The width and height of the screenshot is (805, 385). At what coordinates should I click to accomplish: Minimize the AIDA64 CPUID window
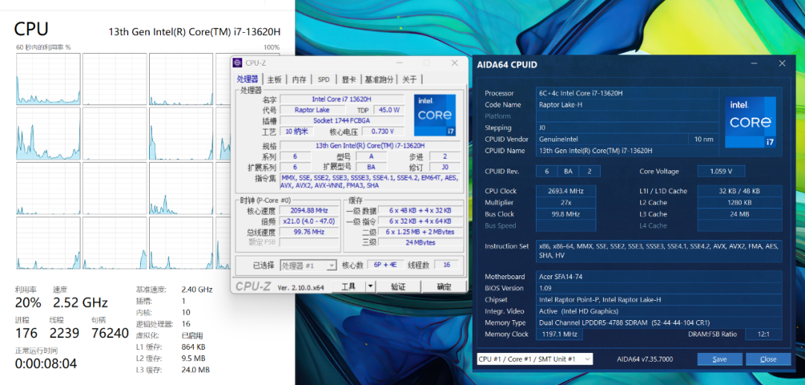click(x=754, y=63)
